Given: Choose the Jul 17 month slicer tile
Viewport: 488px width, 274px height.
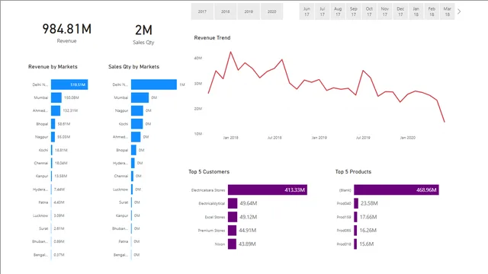Looking at the screenshot, I should point(322,11).
